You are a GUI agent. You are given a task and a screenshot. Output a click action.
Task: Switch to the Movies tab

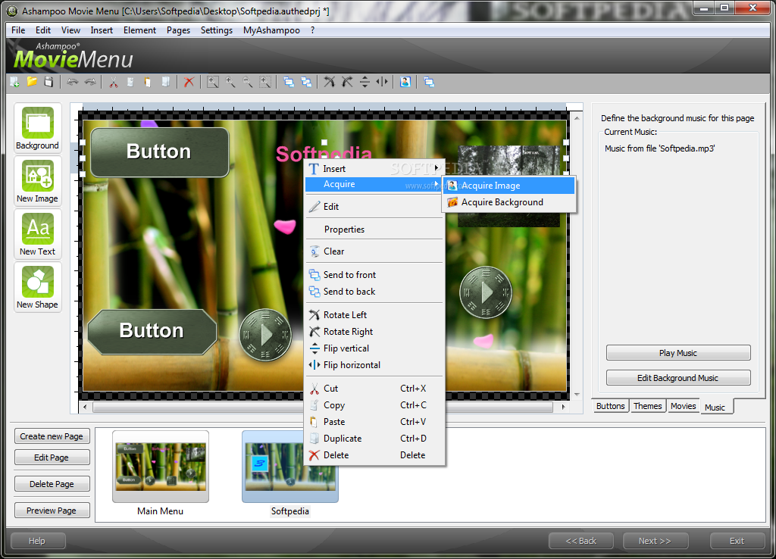pyautogui.click(x=683, y=406)
